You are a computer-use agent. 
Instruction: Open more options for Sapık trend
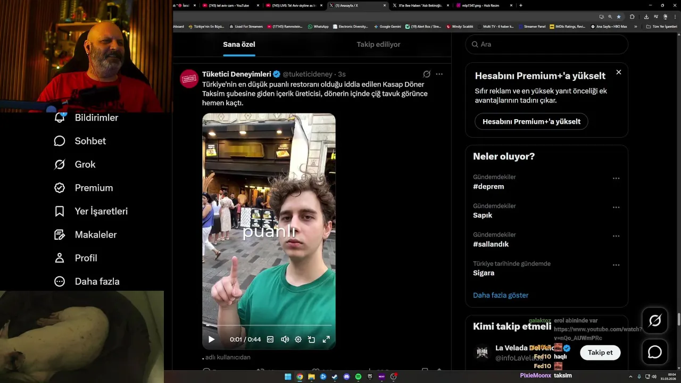pos(616,207)
